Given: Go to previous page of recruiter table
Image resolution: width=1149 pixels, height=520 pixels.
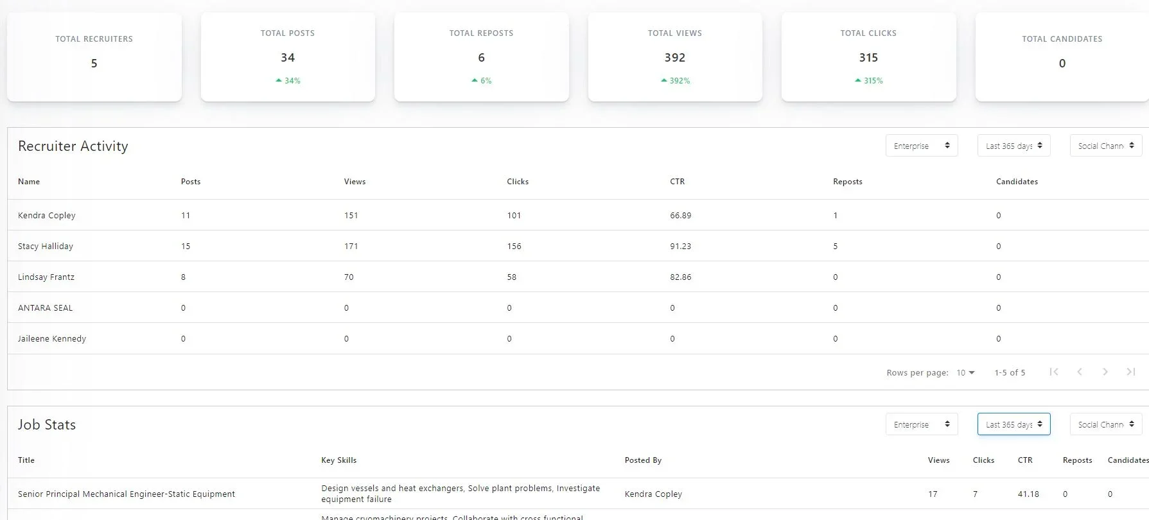Looking at the screenshot, I should [1080, 372].
